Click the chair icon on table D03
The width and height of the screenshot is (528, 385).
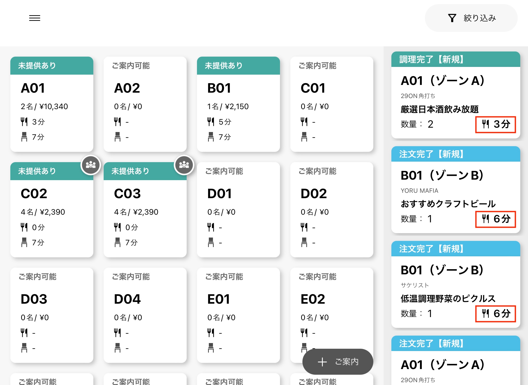(x=24, y=348)
